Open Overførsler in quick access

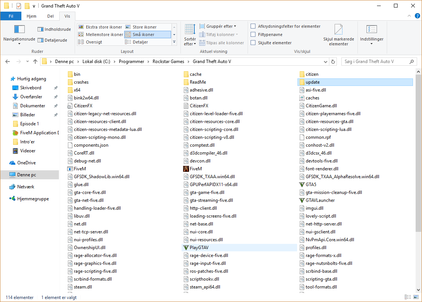31,97
